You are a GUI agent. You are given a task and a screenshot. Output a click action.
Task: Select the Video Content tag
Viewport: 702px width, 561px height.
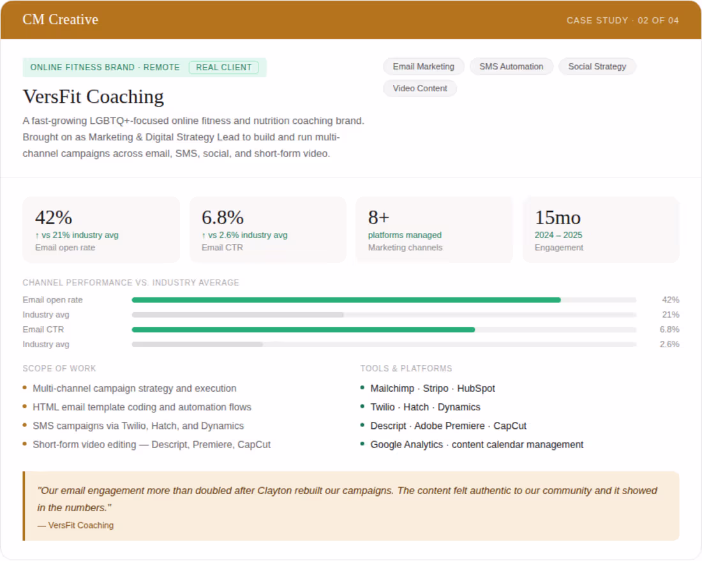pos(420,89)
